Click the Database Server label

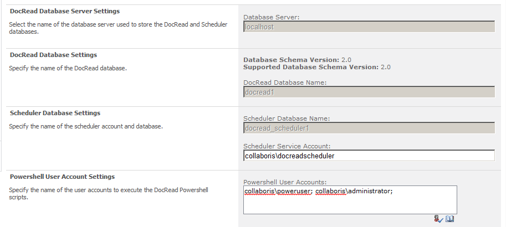272,17
